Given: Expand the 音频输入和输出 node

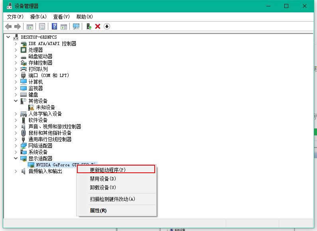Looking at the screenshot, I should tap(16, 171).
